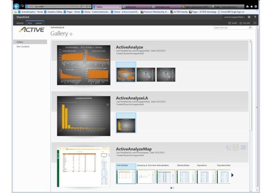Click the manage data table icon for ActiveAnalyzeMap
The width and height of the screenshot is (272, 193).
pyautogui.click(x=243, y=147)
